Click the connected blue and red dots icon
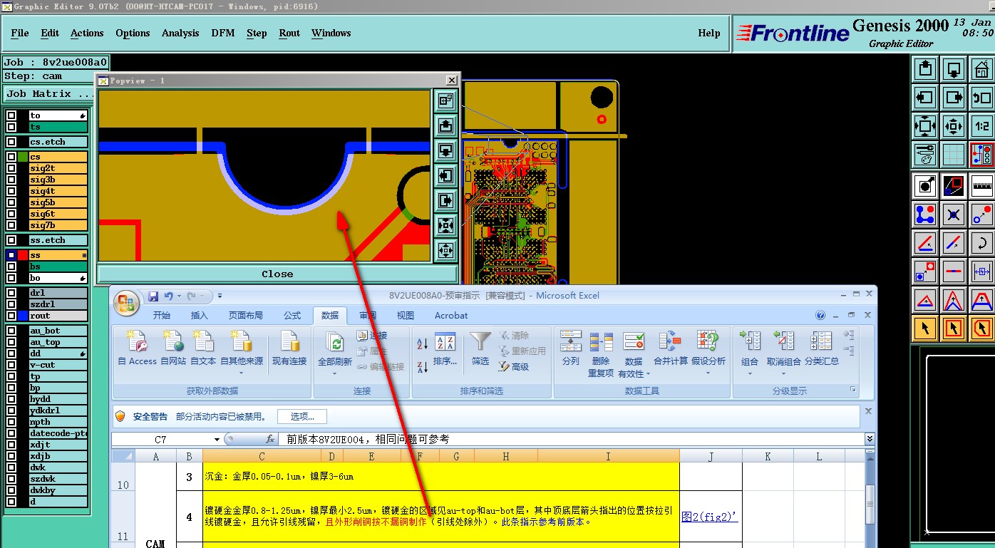Image resolution: width=995 pixels, height=548 pixels. [925, 214]
